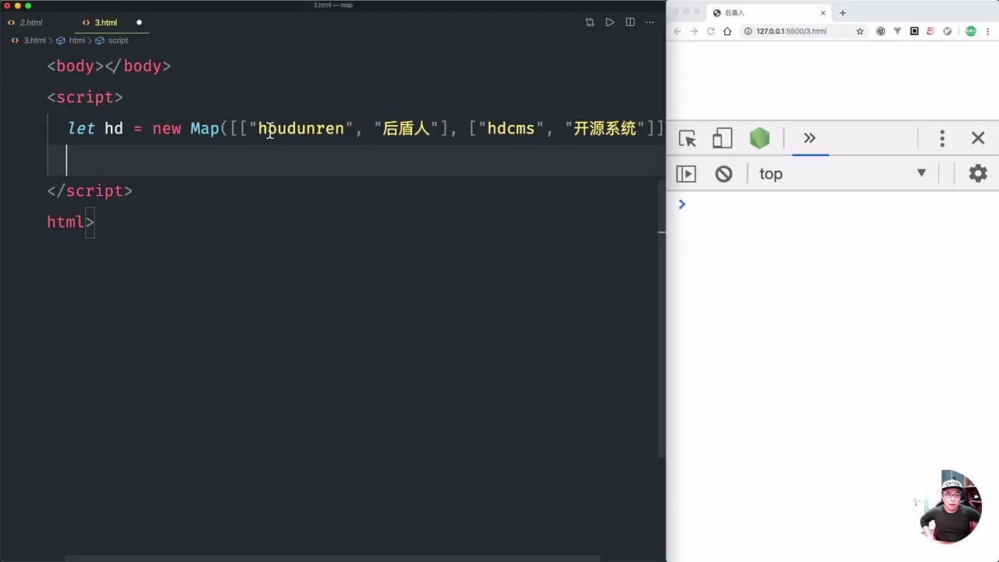The height and width of the screenshot is (562, 999).
Task: Toggle the device toolbar in DevTools
Action: pos(722,139)
